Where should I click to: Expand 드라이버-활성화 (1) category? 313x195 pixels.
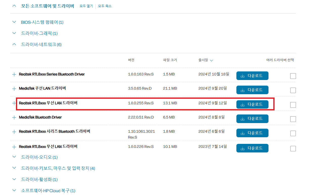(x=14, y=179)
